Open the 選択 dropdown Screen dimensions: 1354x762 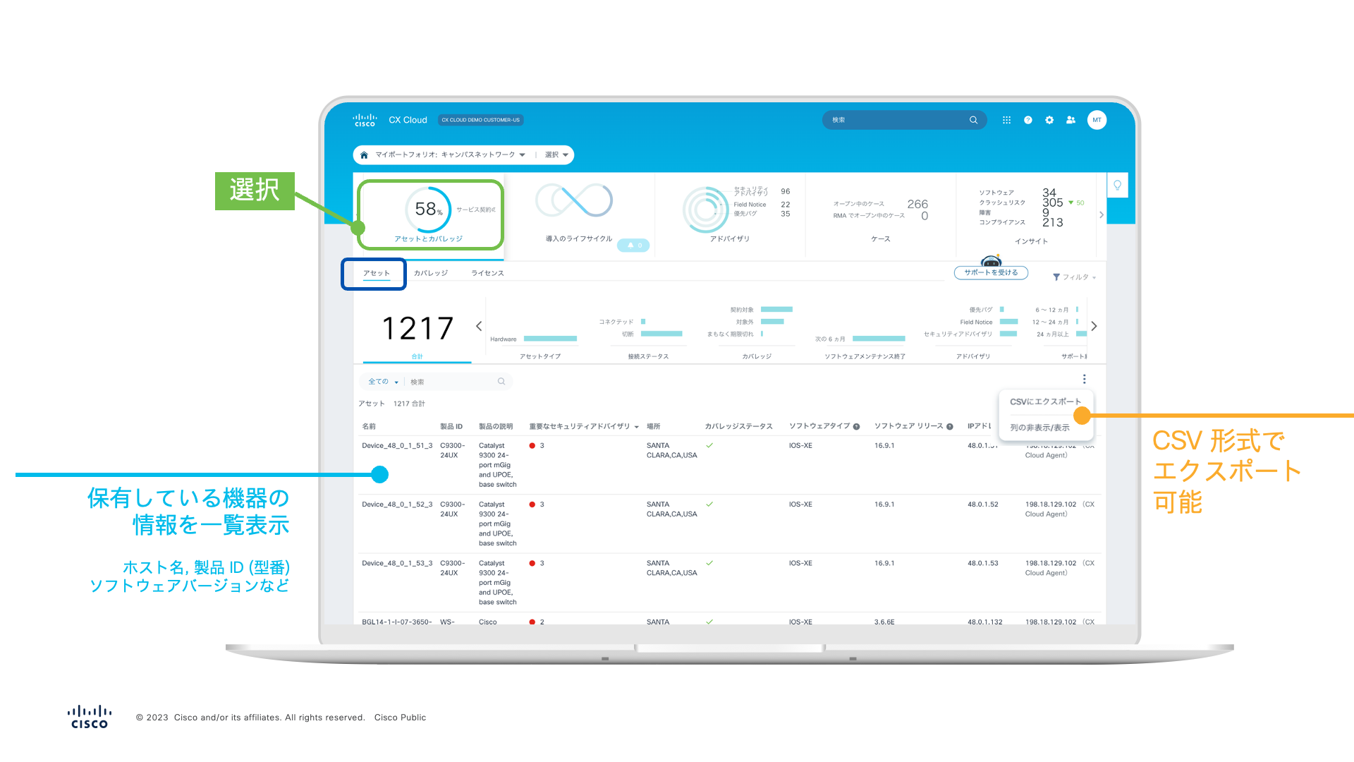point(557,155)
